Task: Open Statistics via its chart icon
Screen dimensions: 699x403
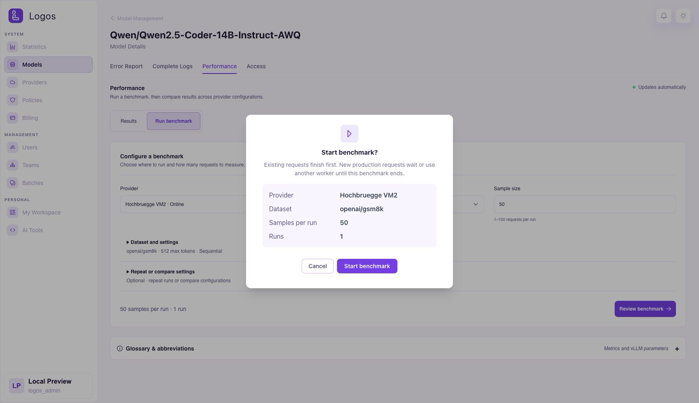Action: pos(13,47)
